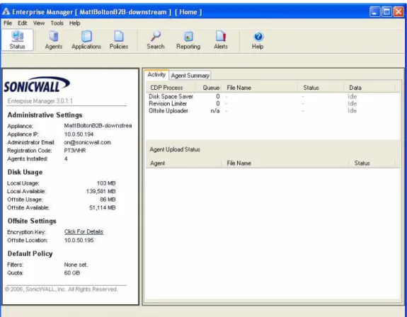This screenshot has width=407, height=317.
Task: Select the Offsite Uploader row
Action: [273, 111]
